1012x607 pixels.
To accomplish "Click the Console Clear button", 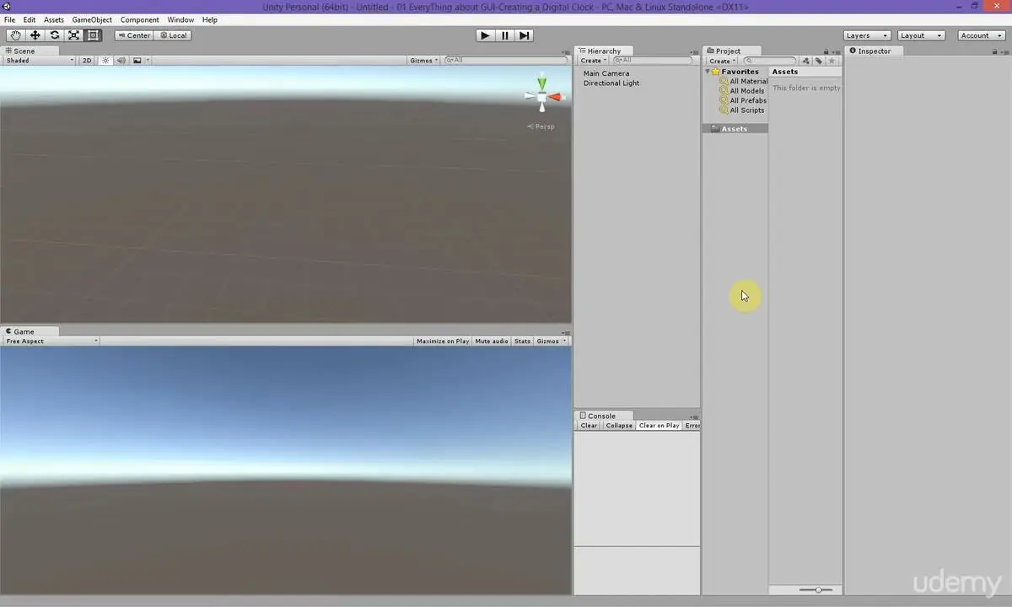I will [589, 426].
